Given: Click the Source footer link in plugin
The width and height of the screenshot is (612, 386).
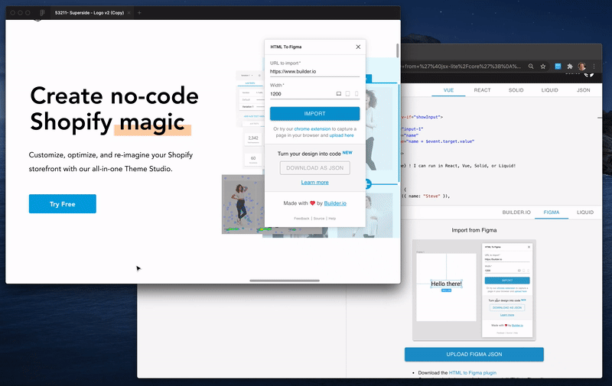Looking at the screenshot, I should point(319,219).
